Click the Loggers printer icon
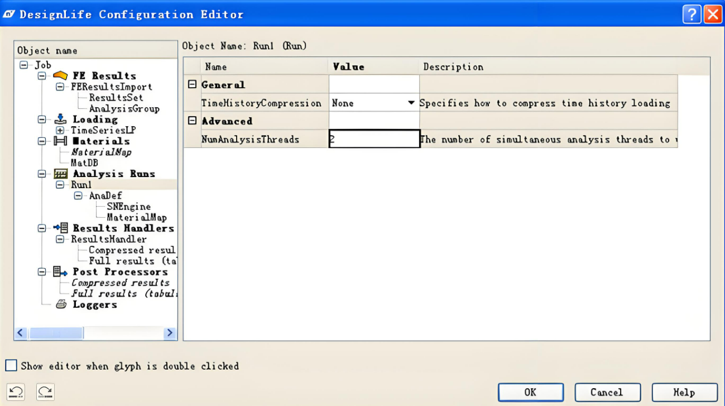Image resolution: width=725 pixels, height=406 pixels. click(x=61, y=304)
